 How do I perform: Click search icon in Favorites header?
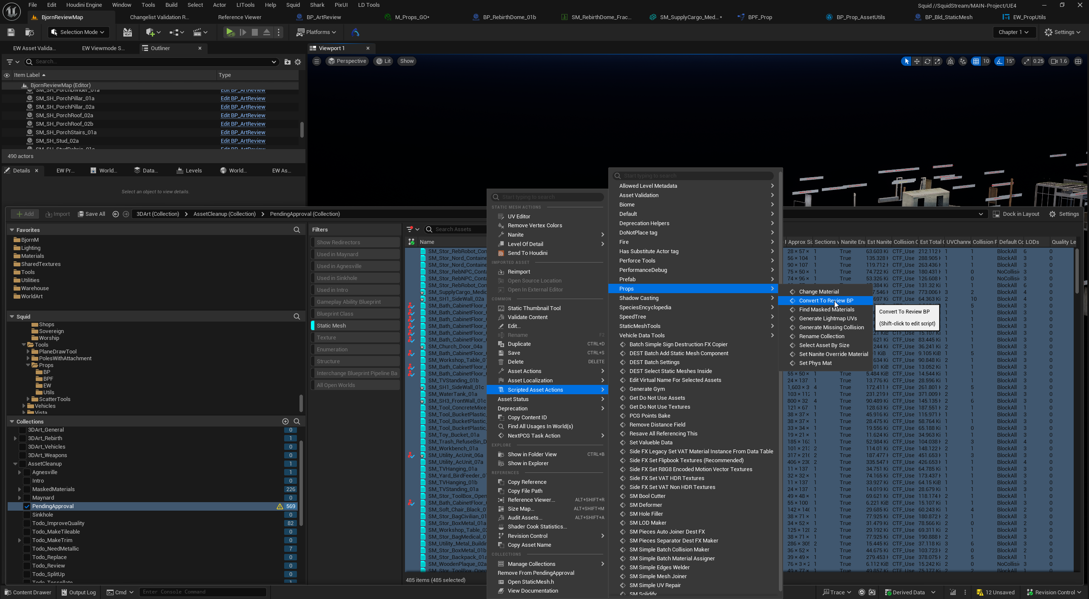pos(296,230)
